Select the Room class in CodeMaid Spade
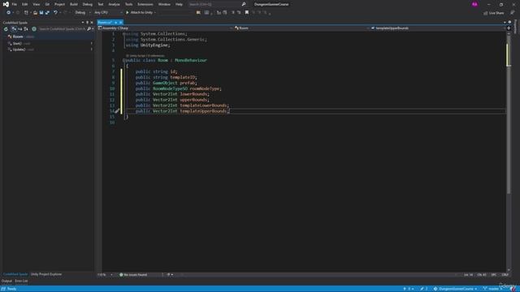This screenshot has width=520, height=292. (x=18, y=36)
